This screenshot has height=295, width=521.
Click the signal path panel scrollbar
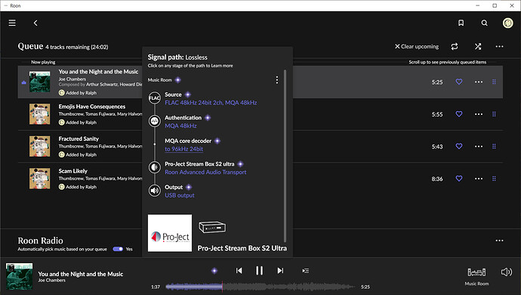pyautogui.click(x=285, y=156)
